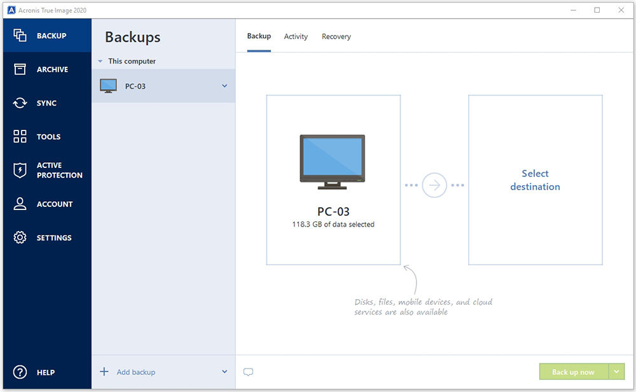Open the Tools grid icon
Image resolution: width=636 pixels, height=392 pixels.
[20, 136]
